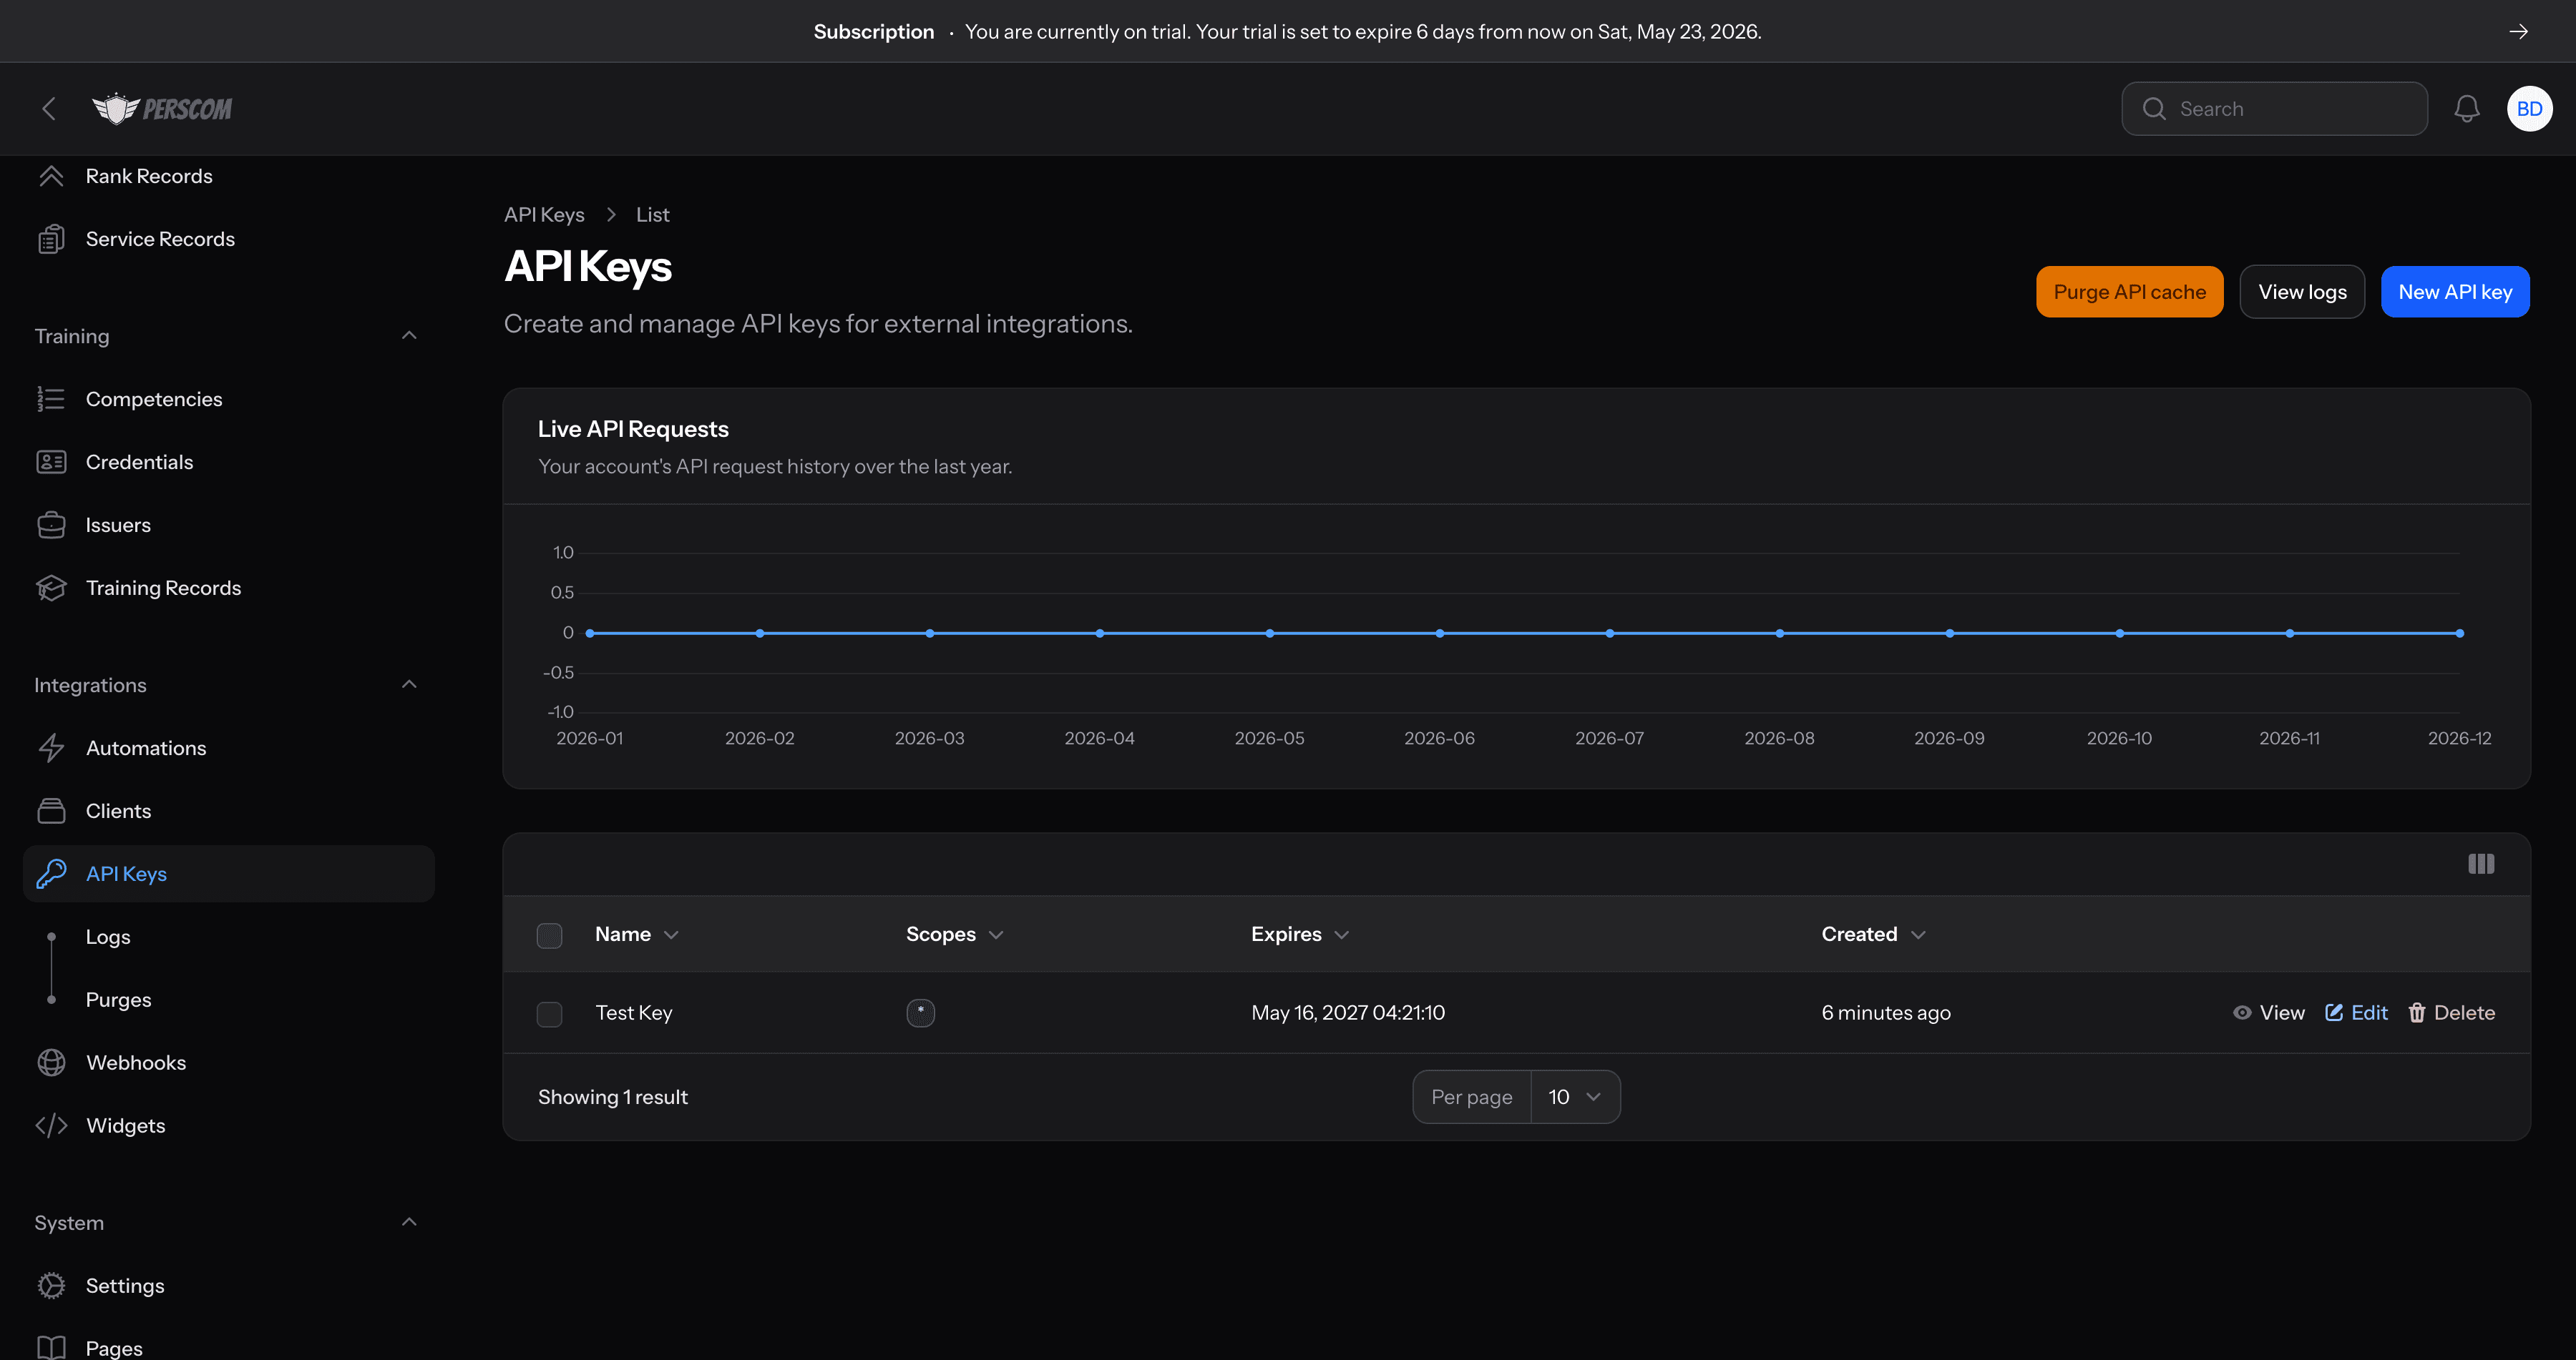The width and height of the screenshot is (2576, 1360).
Task: Check the Test Key row checkbox
Action: click(x=549, y=1014)
